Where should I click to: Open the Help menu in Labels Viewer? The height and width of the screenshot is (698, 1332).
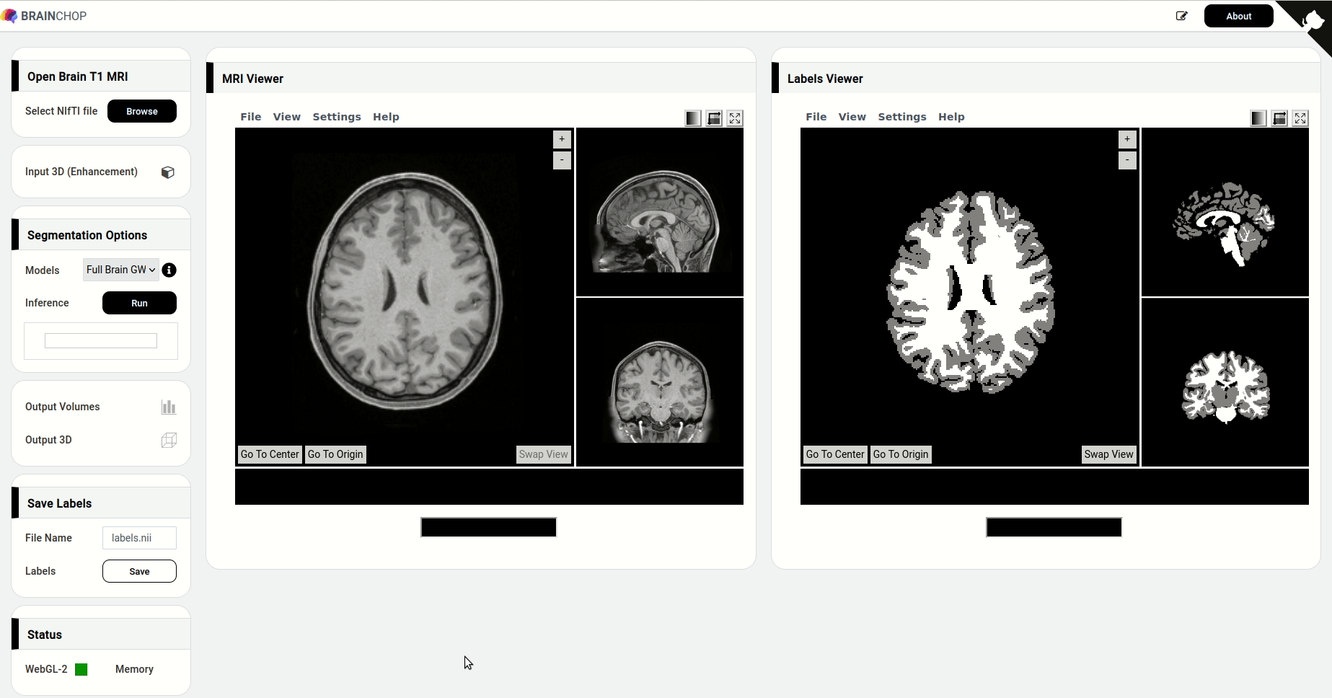(951, 117)
